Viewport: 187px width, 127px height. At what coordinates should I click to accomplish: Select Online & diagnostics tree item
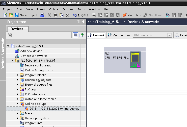39,70
